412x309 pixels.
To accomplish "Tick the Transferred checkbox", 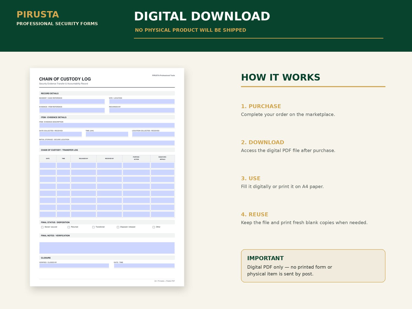I will 93,227.
